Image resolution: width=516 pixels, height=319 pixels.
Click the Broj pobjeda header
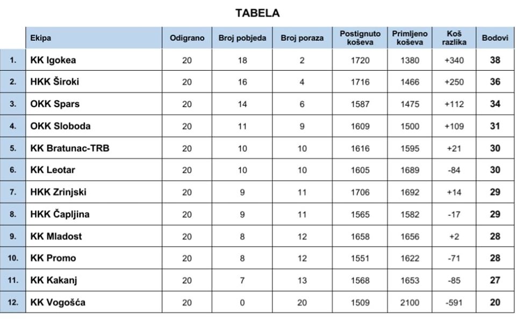(242, 38)
